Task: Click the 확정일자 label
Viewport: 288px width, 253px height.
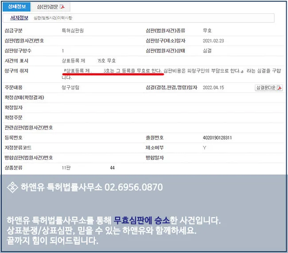Action: (x=14, y=108)
